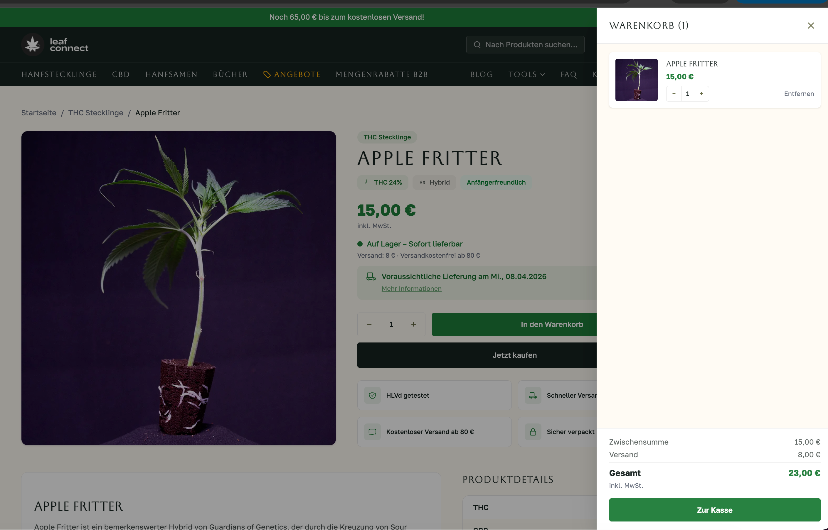Expand the Tools dropdown menu
This screenshot has width=828, height=530.
pyautogui.click(x=526, y=74)
